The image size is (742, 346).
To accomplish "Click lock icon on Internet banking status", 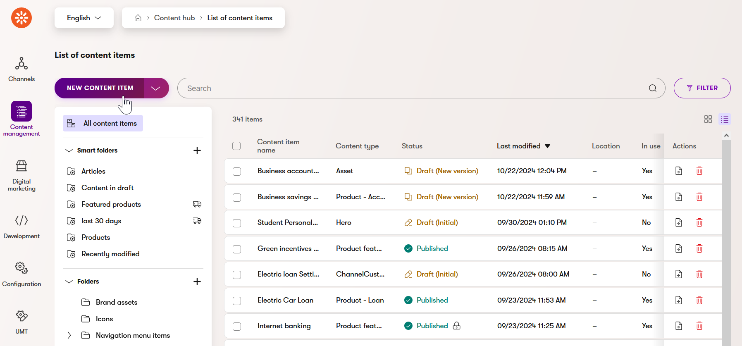I will click(x=457, y=326).
